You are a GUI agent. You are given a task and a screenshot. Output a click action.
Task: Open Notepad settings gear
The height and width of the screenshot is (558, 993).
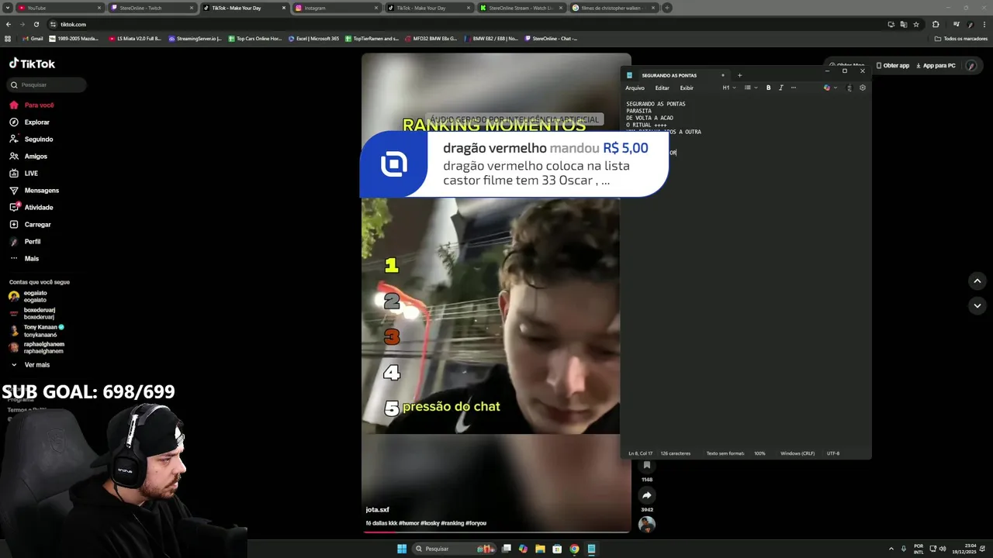(863, 88)
